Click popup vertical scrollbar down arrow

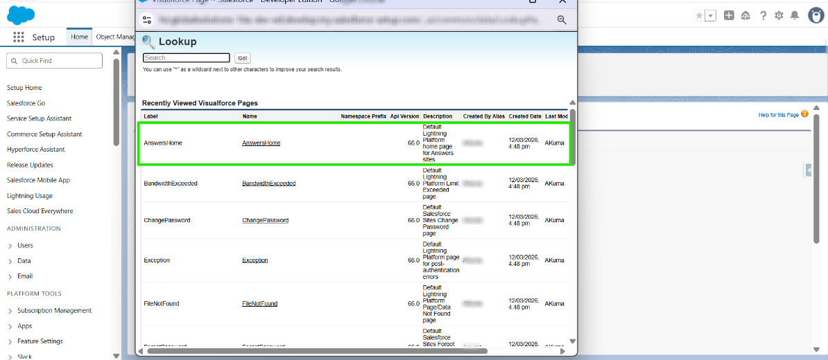coord(572,341)
